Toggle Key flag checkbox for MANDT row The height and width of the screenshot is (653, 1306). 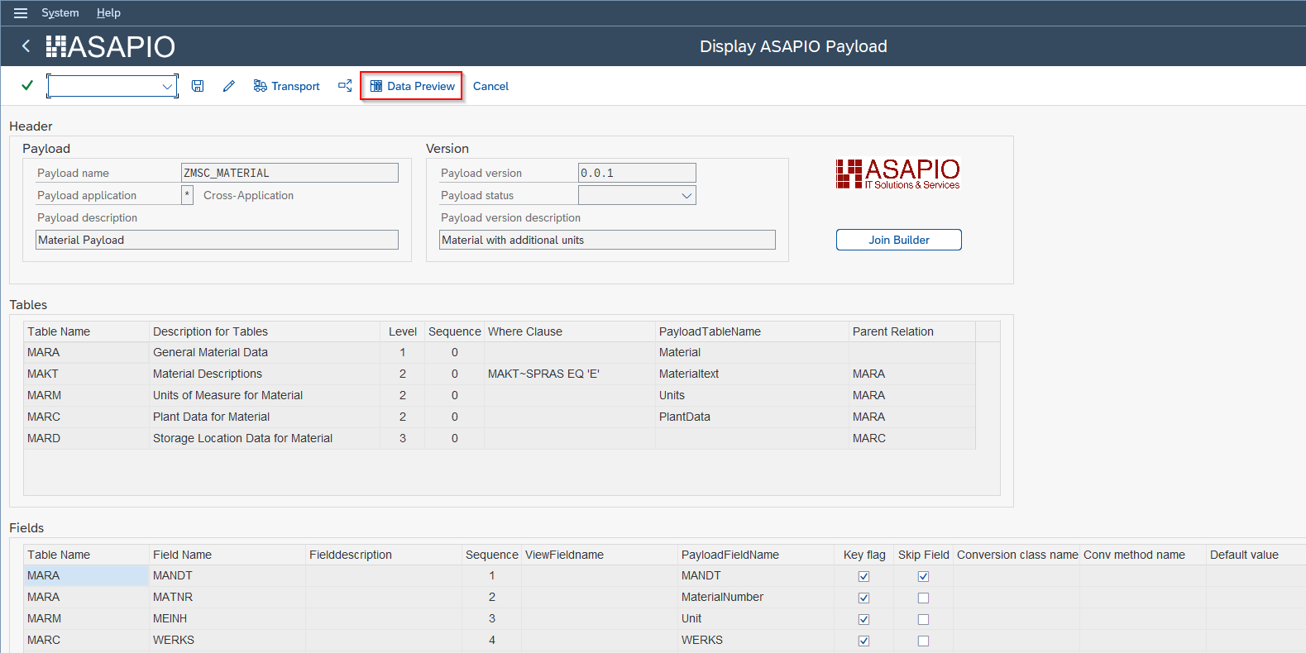863,576
